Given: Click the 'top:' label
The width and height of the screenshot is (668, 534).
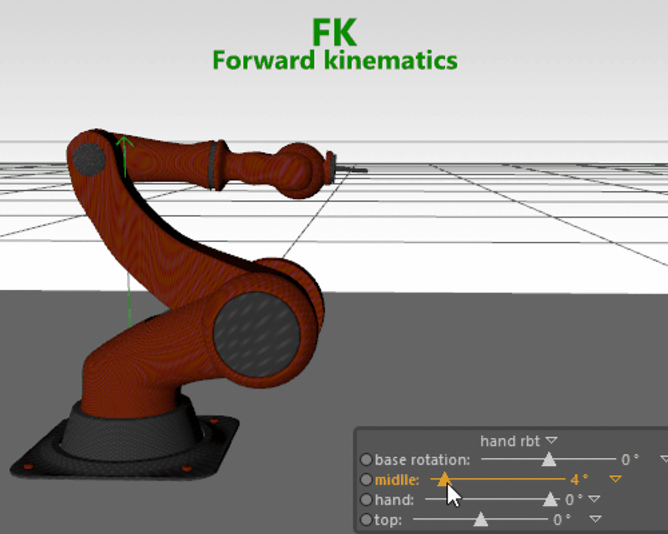Looking at the screenshot, I should click(388, 520).
